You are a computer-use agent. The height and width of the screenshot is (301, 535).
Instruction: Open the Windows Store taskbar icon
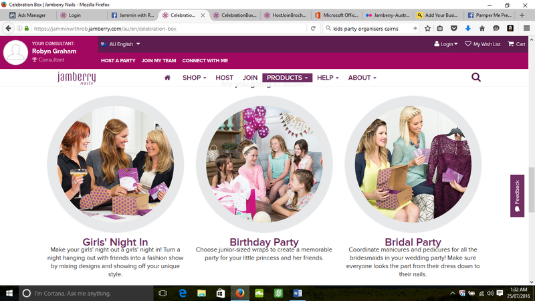tap(221, 293)
